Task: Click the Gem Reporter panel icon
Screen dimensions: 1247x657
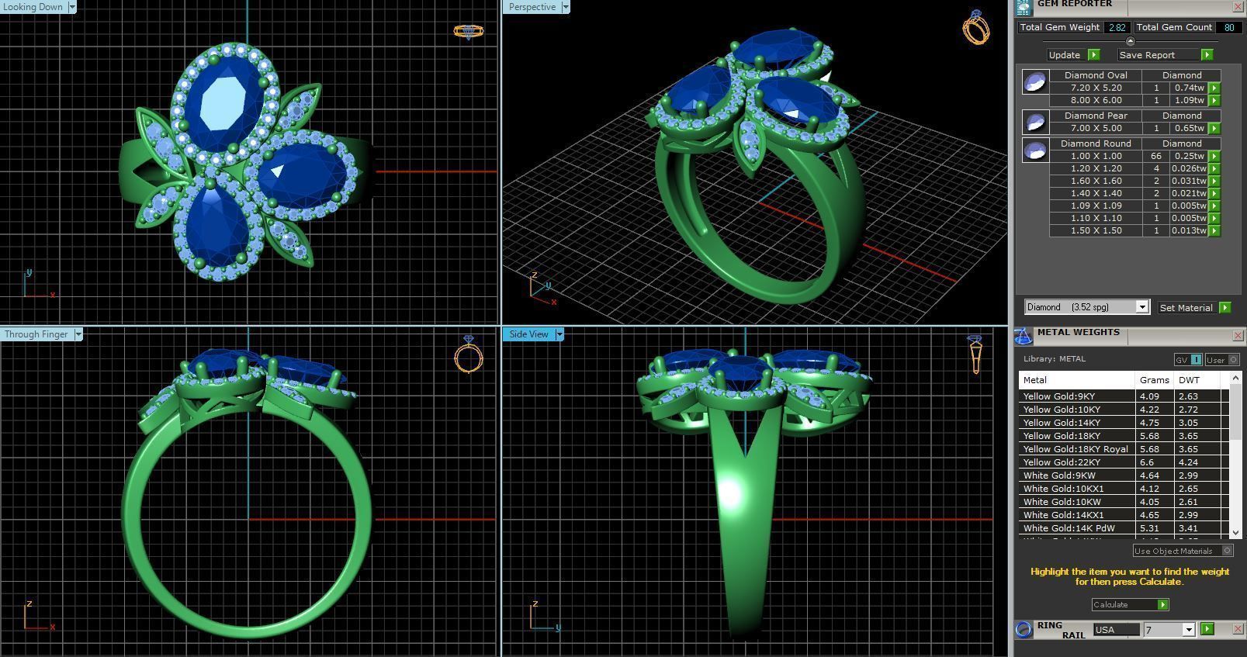Action: tap(1024, 7)
